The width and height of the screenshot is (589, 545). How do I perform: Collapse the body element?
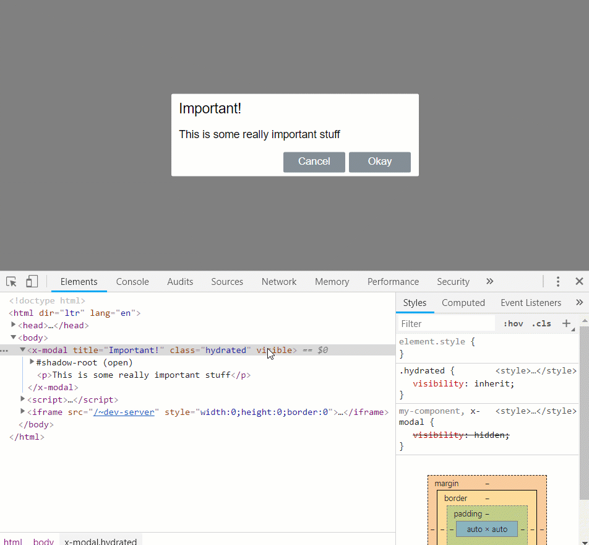click(14, 338)
